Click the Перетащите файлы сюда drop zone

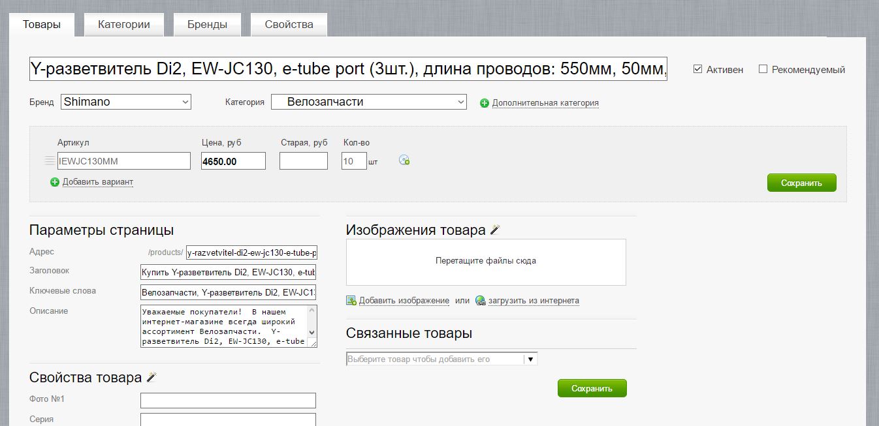coord(486,262)
